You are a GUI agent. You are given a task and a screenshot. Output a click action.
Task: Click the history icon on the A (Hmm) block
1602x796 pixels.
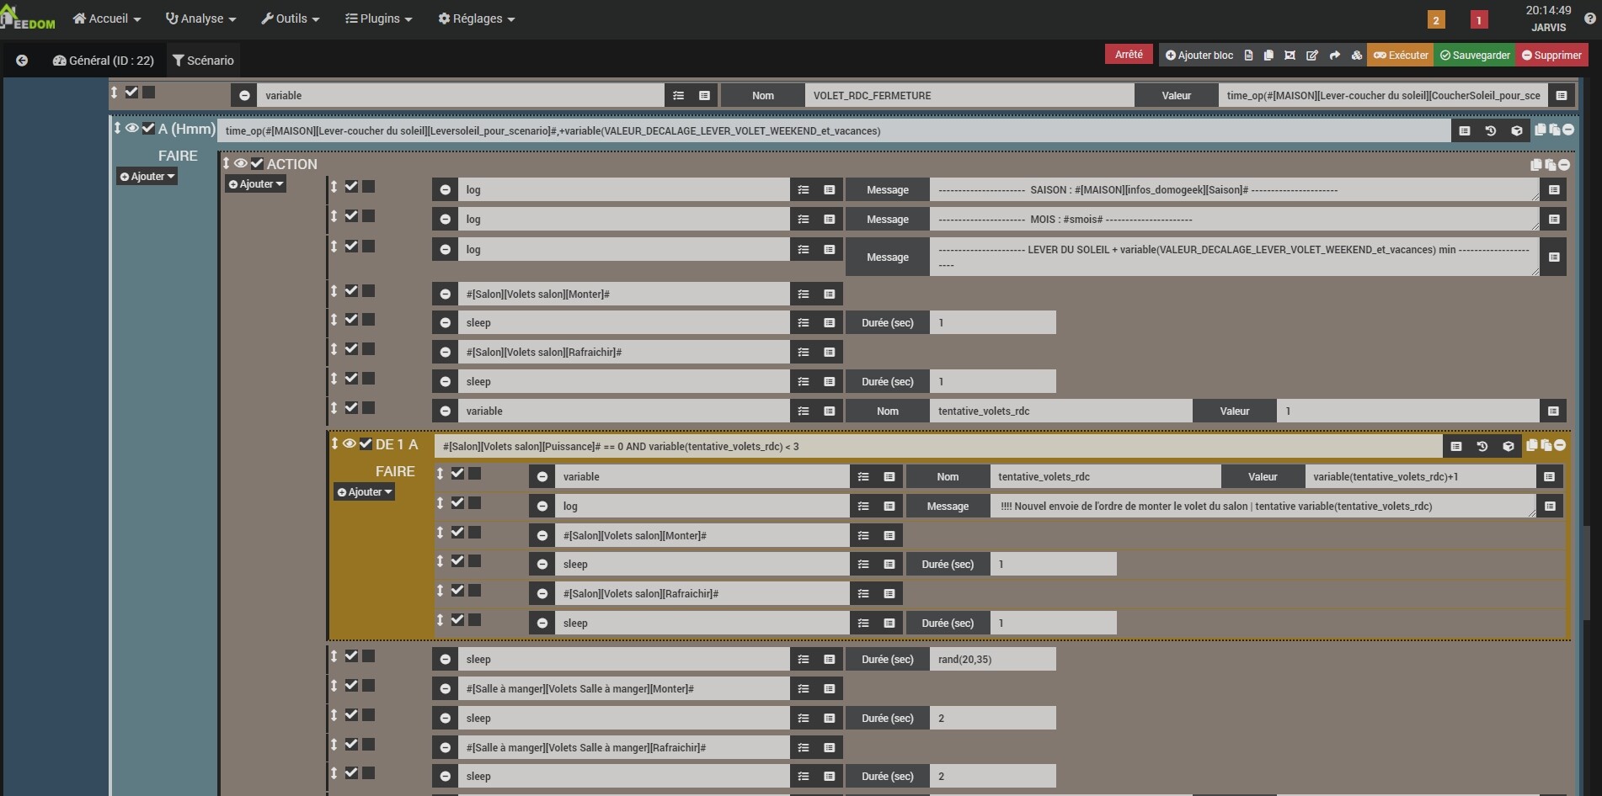point(1490,130)
